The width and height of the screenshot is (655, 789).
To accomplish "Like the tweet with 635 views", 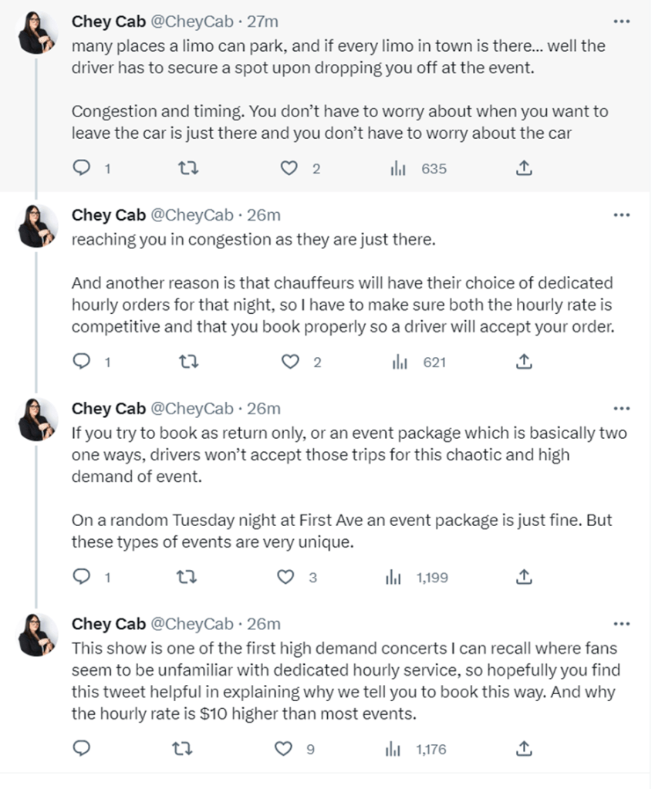I will [x=289, y=168].
